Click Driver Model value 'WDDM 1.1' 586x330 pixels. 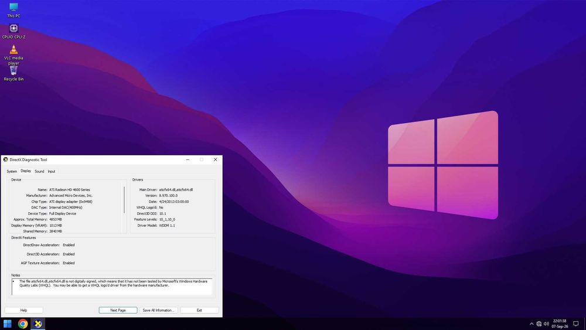pos(166,225)
